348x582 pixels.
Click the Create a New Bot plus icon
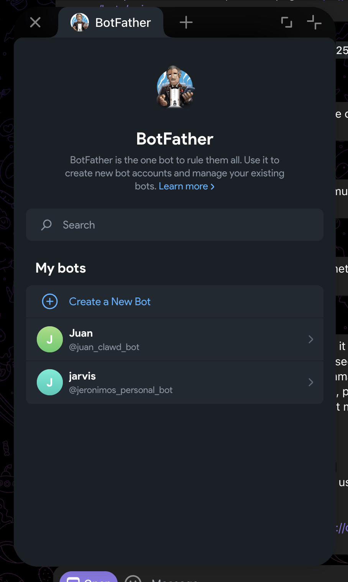point(49,302)
